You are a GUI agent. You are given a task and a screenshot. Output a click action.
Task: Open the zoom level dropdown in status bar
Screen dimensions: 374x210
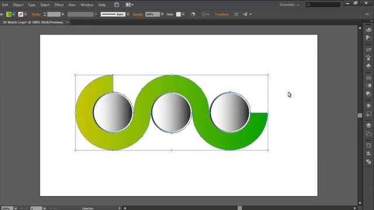tap(16, 208)
